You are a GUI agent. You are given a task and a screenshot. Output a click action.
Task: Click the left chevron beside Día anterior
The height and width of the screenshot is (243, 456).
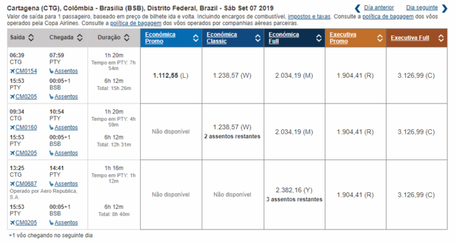[358, 8]
